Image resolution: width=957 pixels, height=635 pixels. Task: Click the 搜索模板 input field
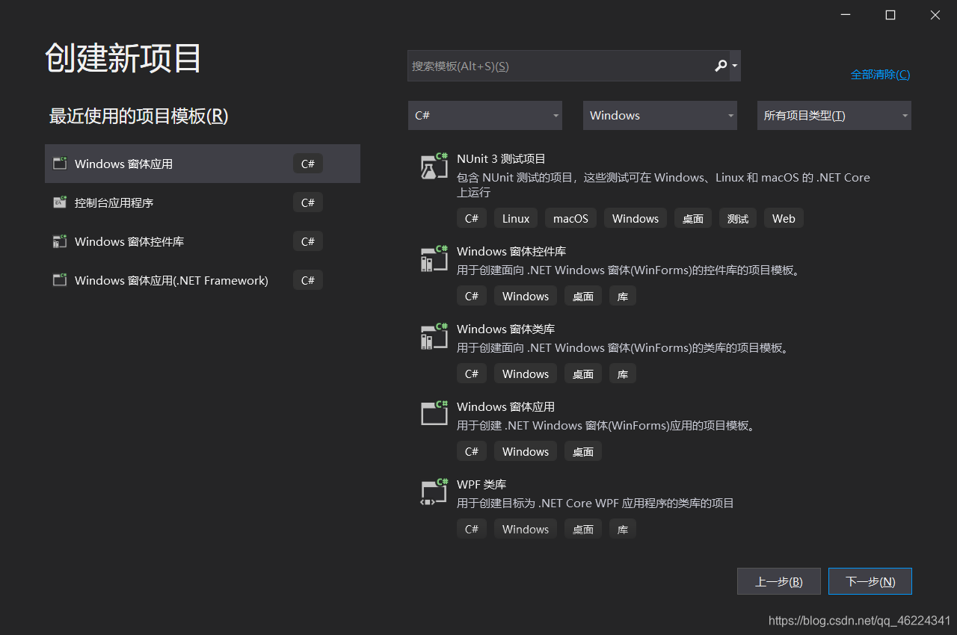561,66
